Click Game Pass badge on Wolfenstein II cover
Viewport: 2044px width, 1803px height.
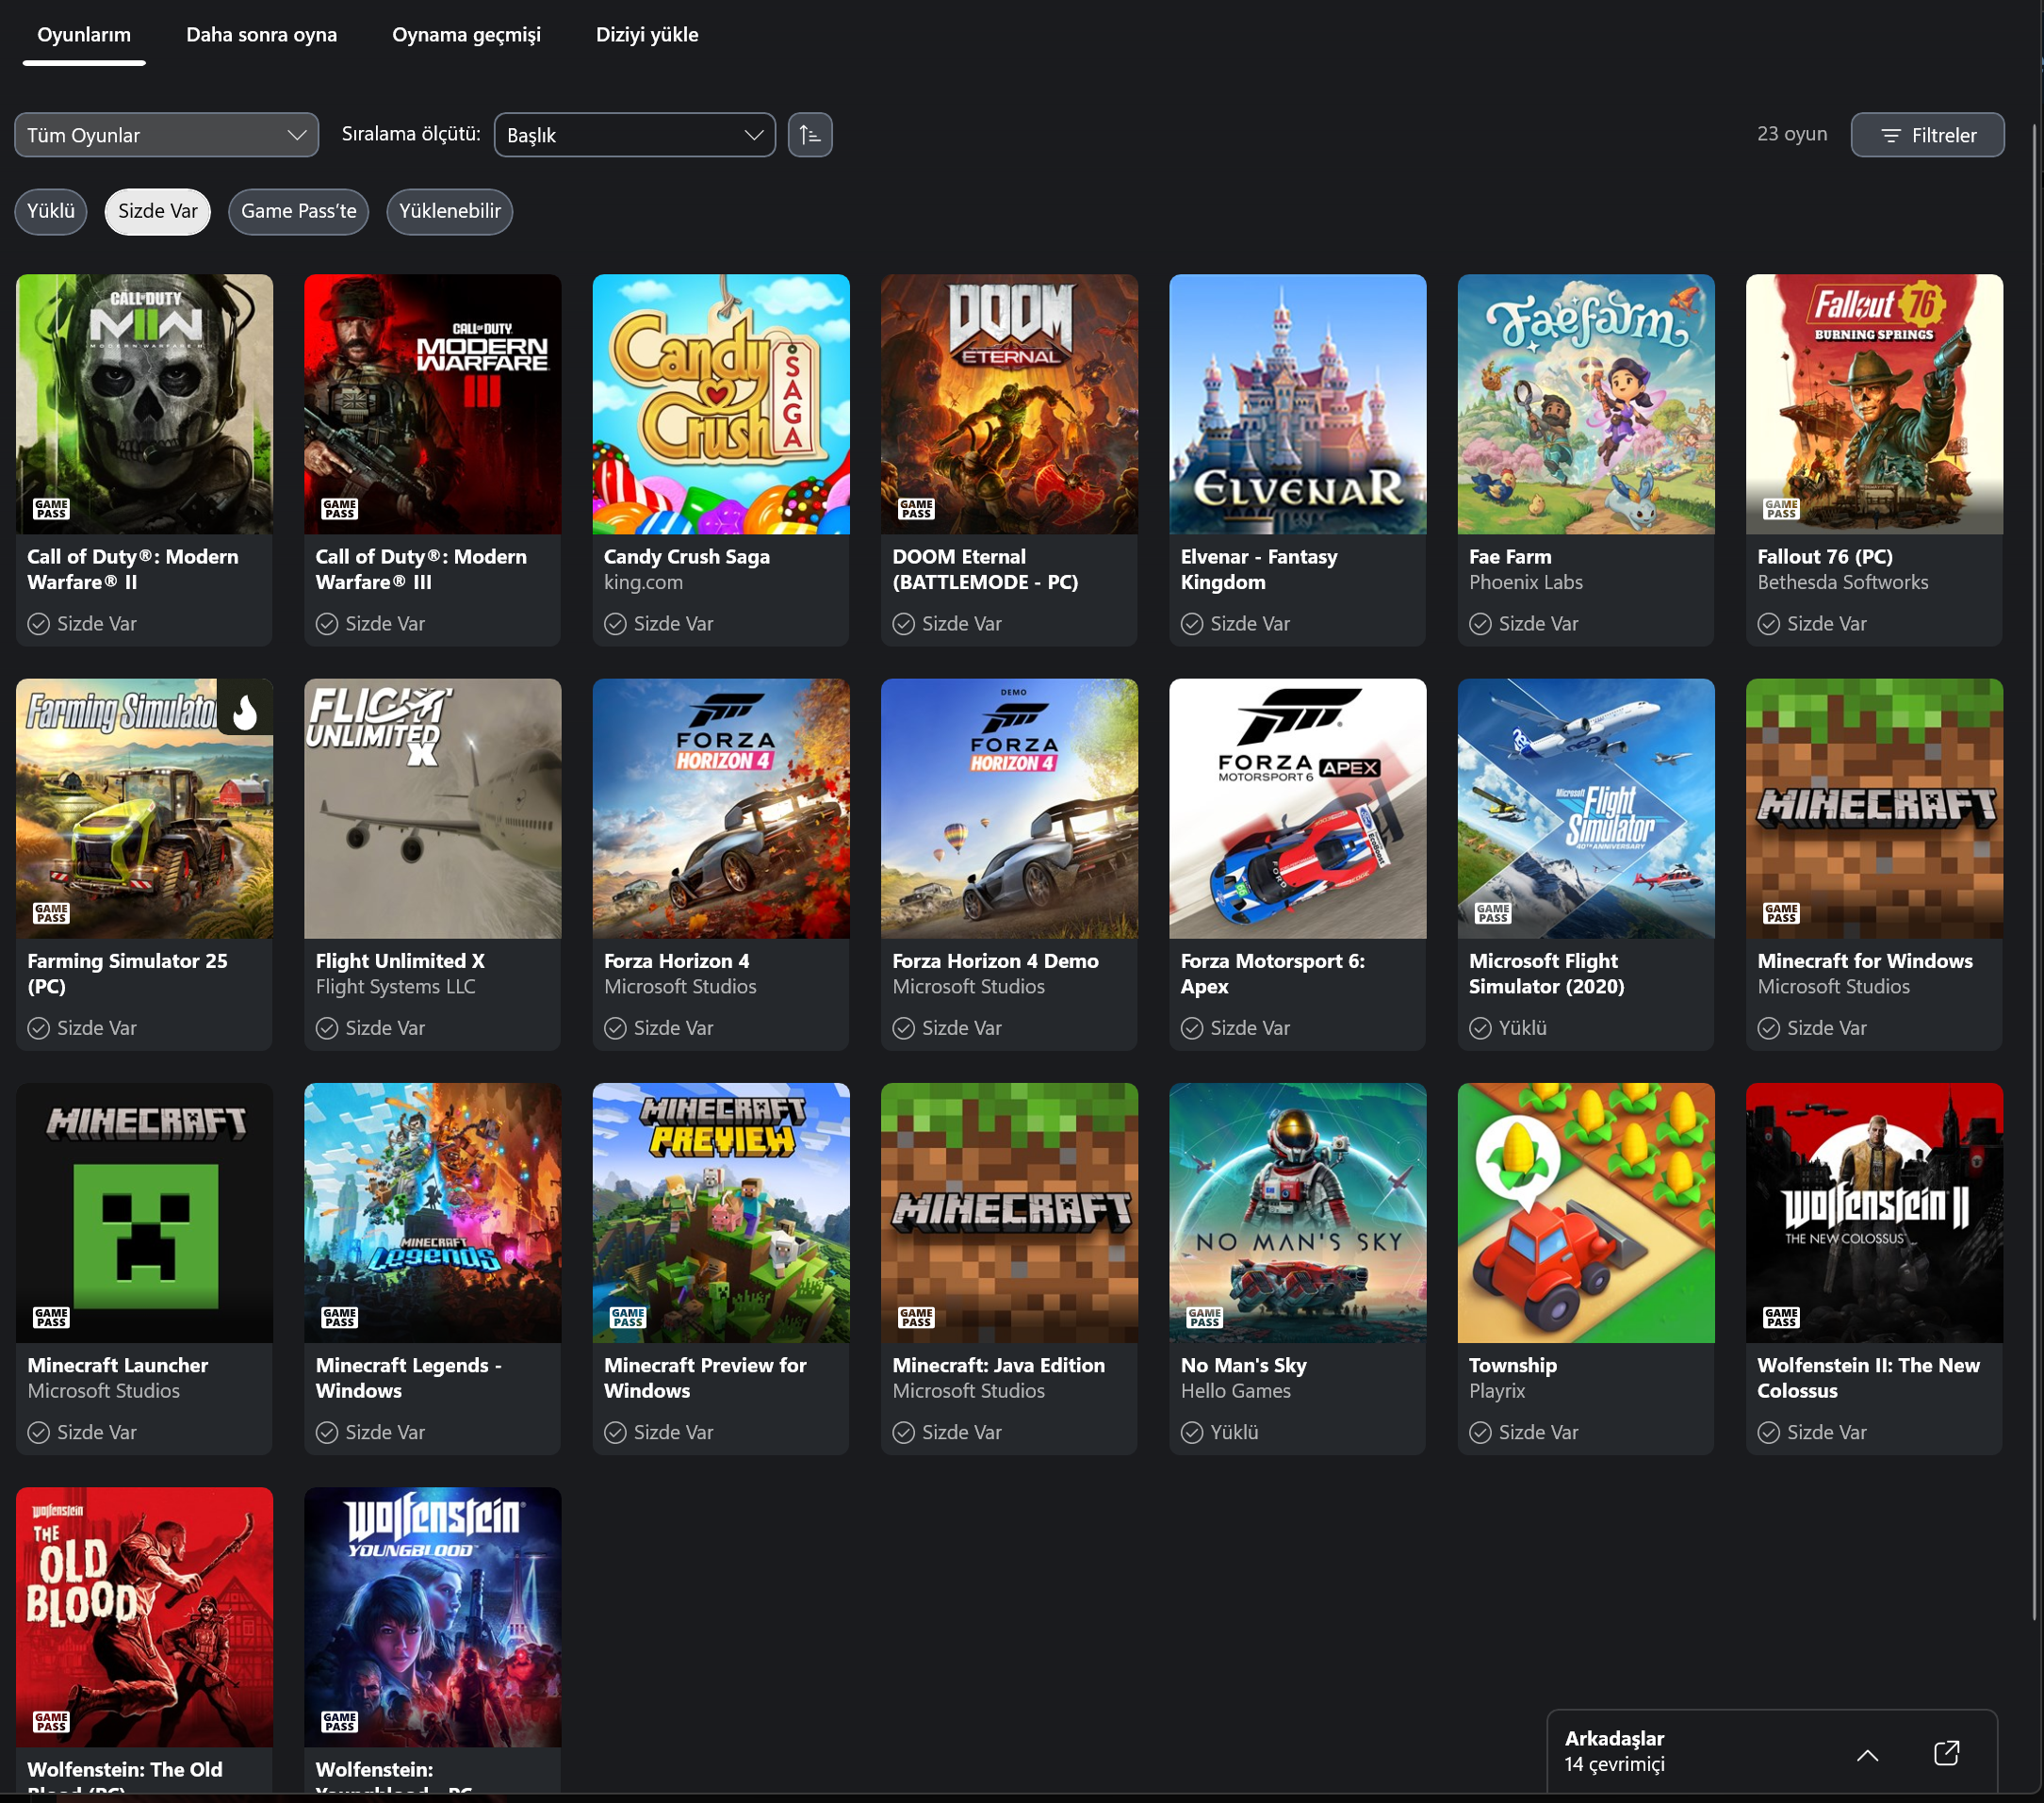[1781, 1317]
